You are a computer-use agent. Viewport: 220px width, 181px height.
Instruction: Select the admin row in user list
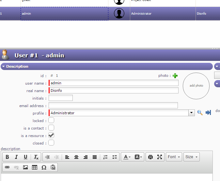[x=64, y=14]
